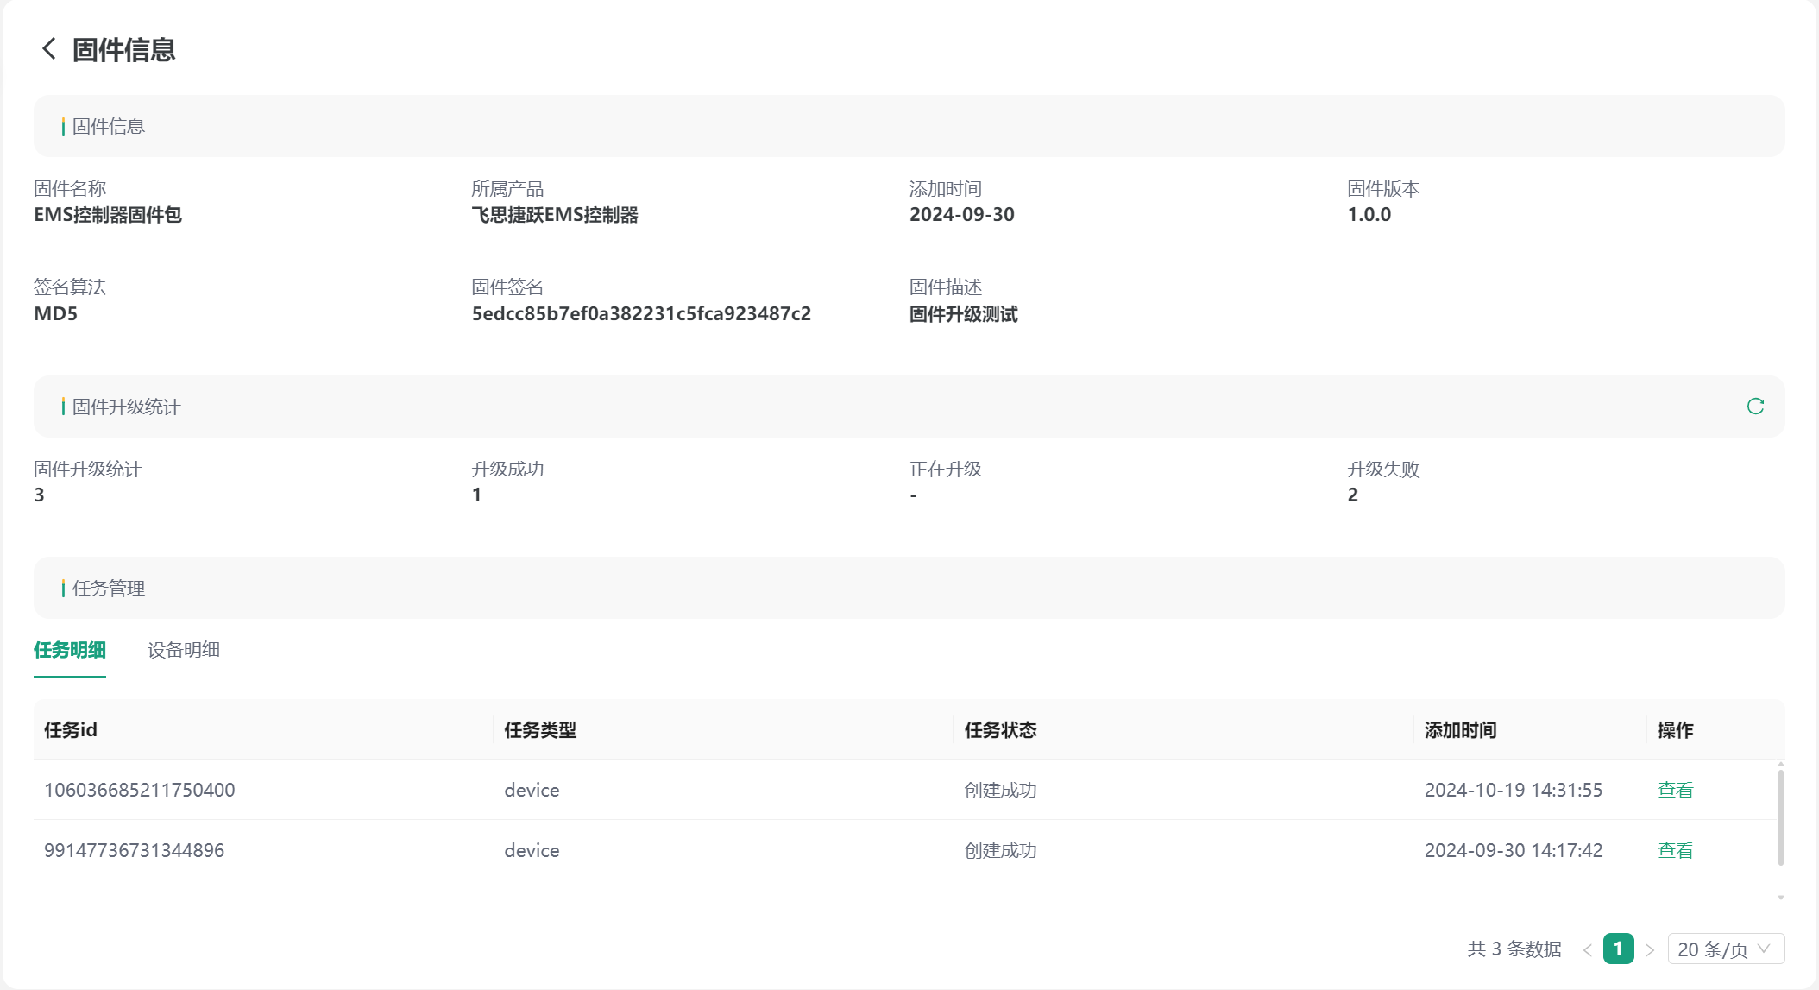The image size is (1819, 990).
Task: Select page 1 in pagination
Action: (x=1618, y=949)
